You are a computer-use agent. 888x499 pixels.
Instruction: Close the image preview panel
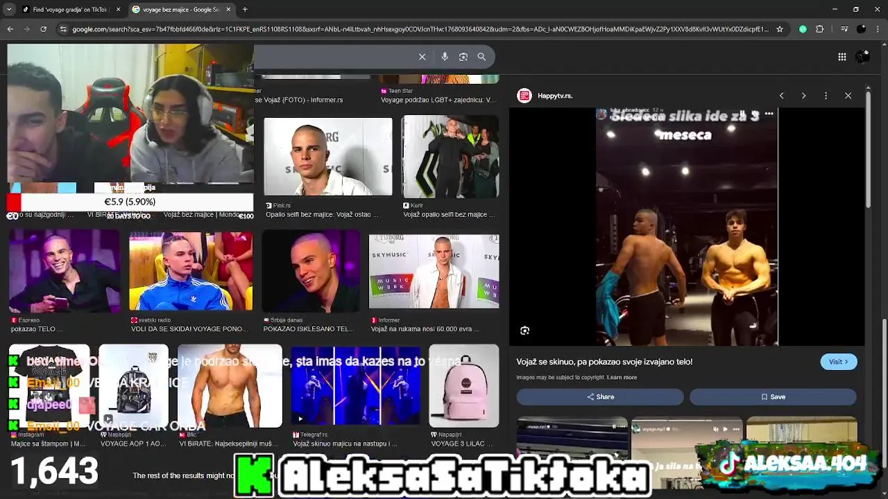[848, 96]
